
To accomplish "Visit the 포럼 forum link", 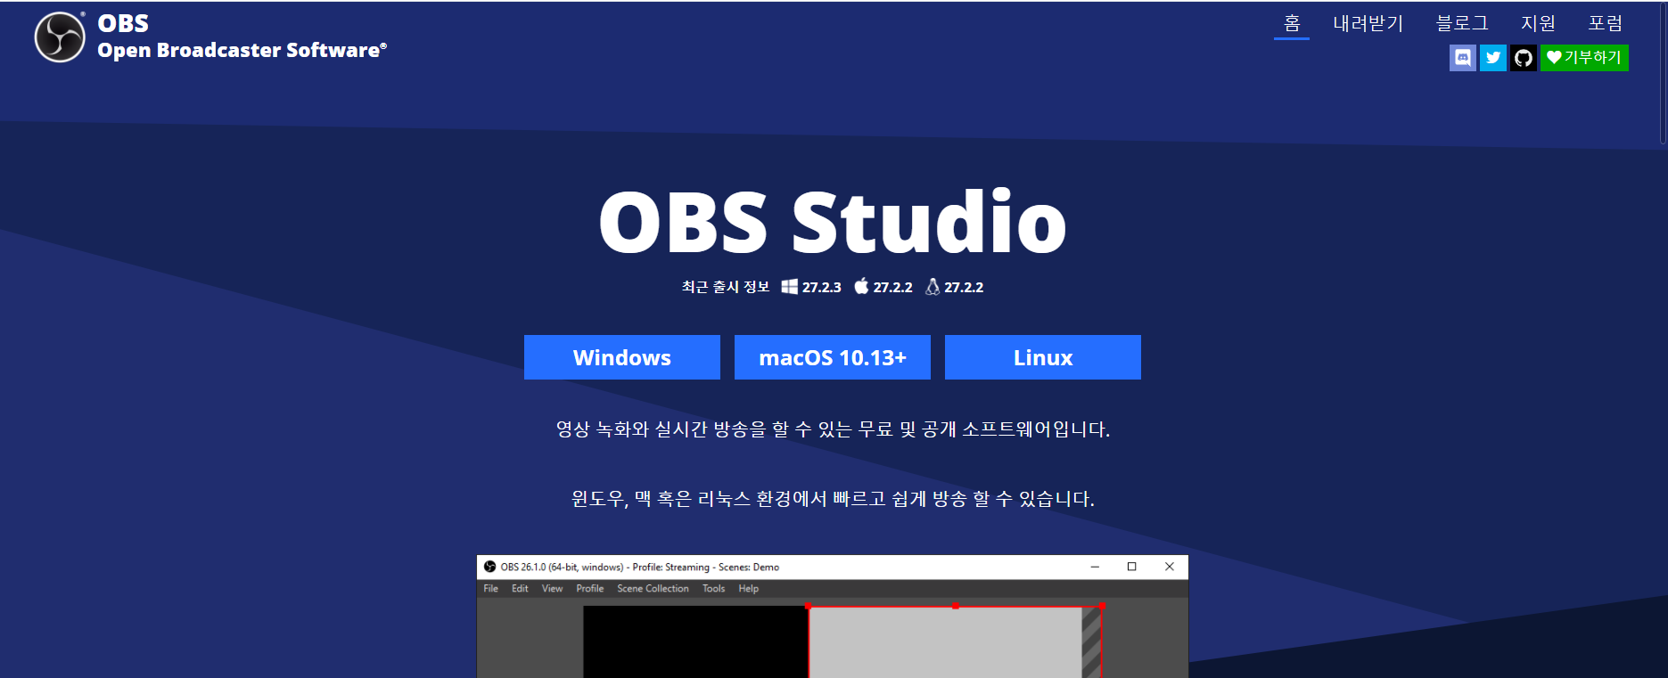I will point(1605,23).
